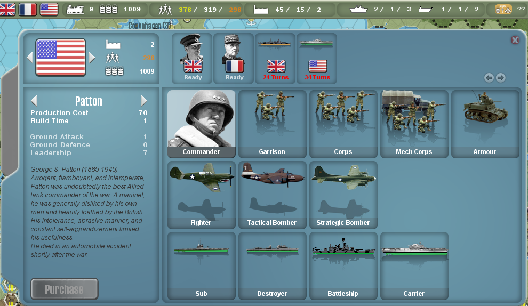Open the British ship with 24 Turns
This screenshot has height=306, width=528.
[x=275, y=58]
